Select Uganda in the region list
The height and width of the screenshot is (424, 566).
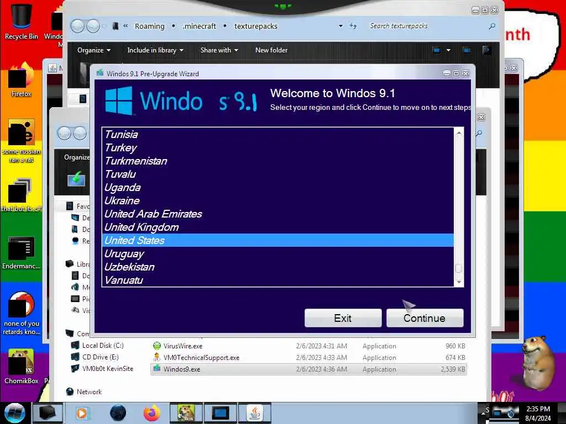tap(277, 188)
